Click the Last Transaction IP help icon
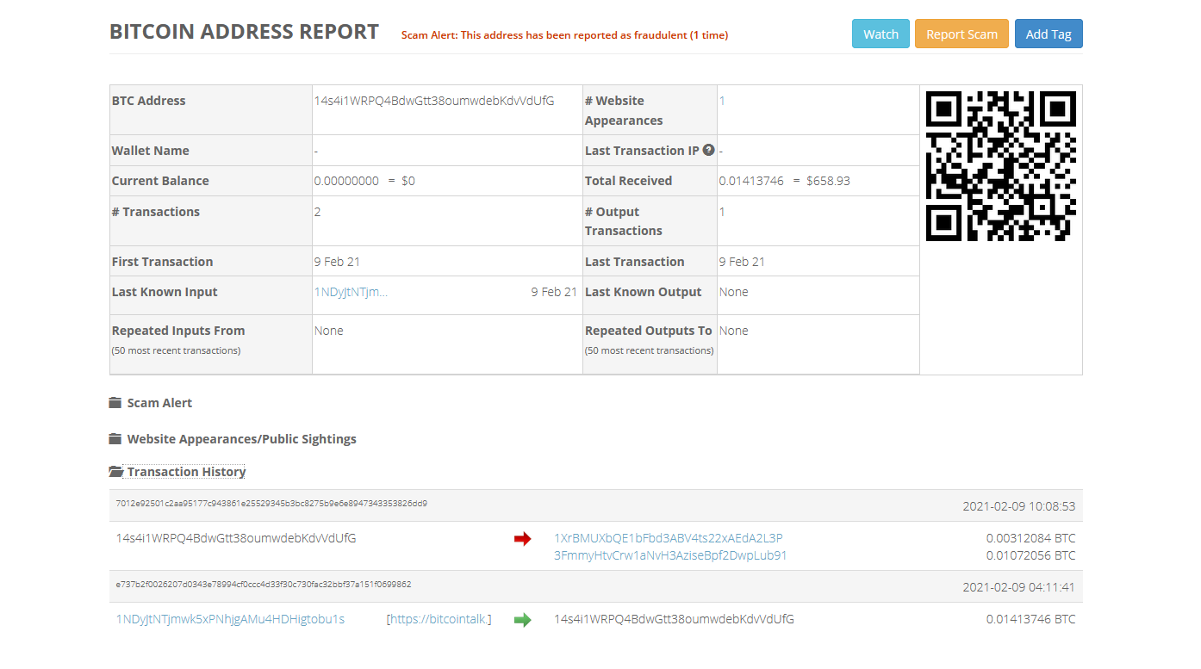1201x669 pixels. tap(709, 150)
